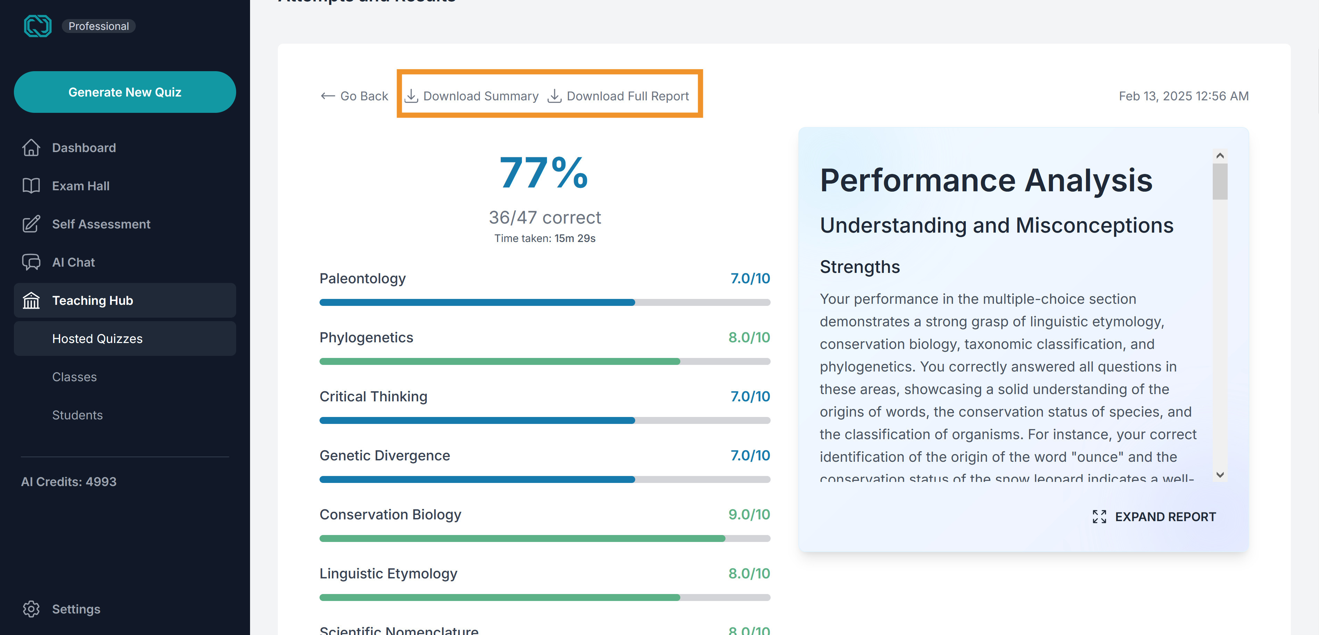Click the Paleontology 7.0/10 score
The width and height of the screenshot is (1319, 635).
(x=750, y=278)
